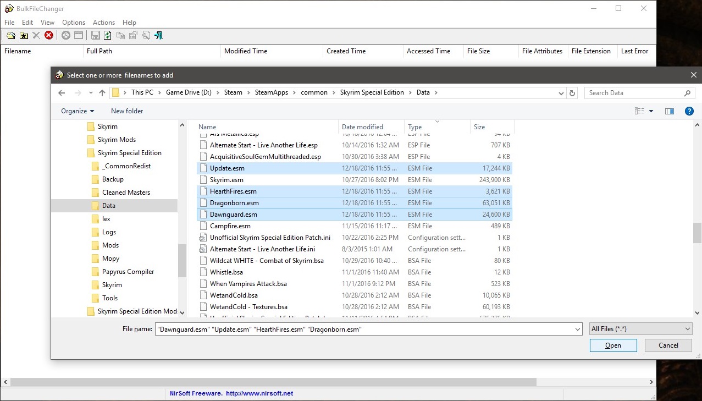Click the folder tree scrollbar thumb
Screen dimensions: 702x401
(183, 261)
